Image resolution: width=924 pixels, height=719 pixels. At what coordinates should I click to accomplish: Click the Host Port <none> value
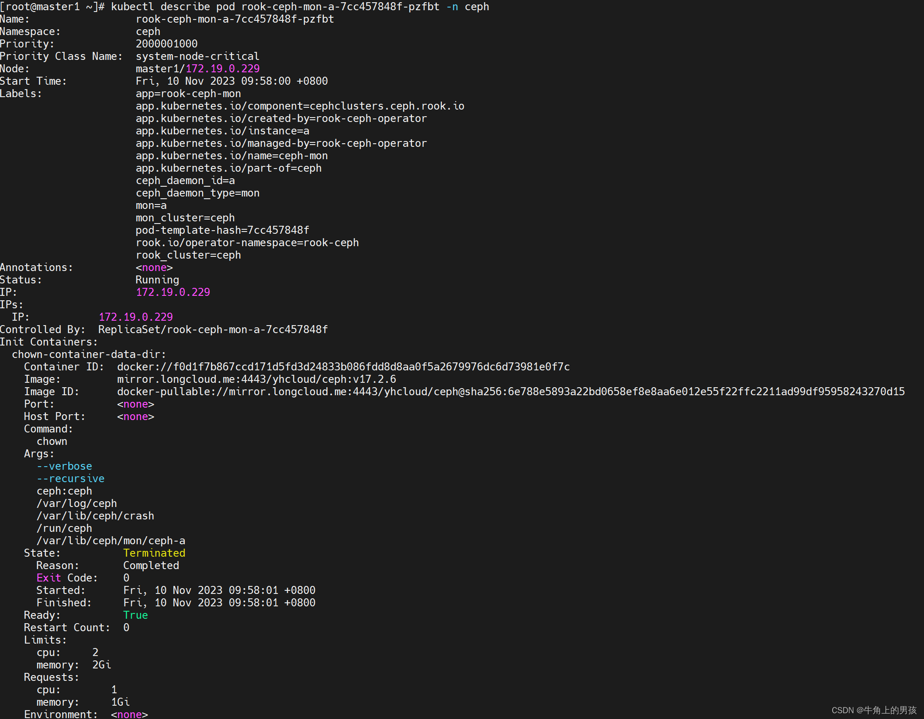pyautogui.click(x=136, y=416)
